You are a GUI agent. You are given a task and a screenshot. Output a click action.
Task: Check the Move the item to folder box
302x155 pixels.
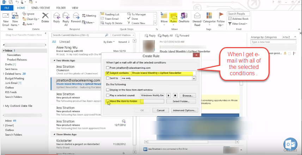pos(108,101)
